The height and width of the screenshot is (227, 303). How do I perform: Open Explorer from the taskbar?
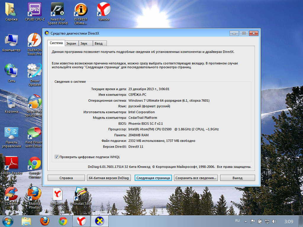pos(26,221)
